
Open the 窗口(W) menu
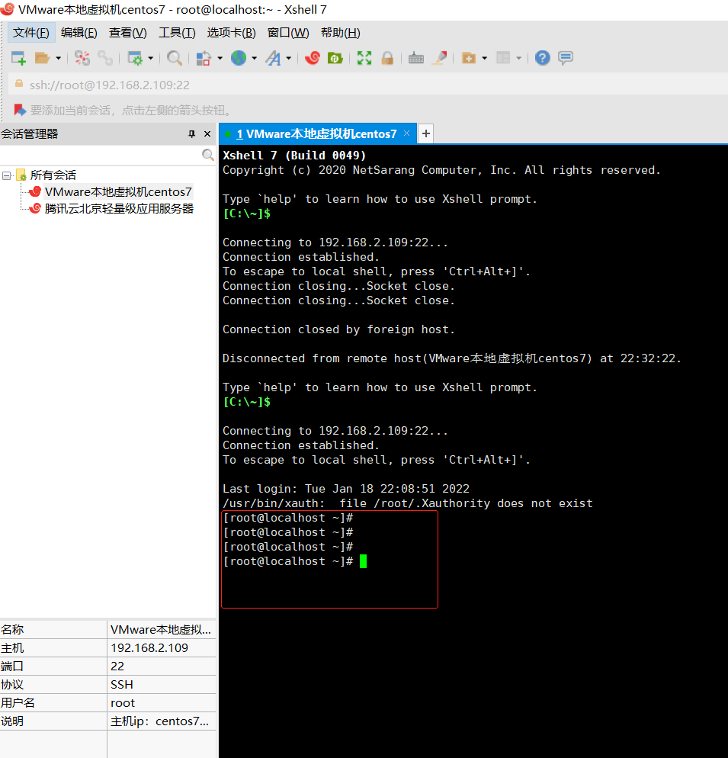tap(288, 32)
